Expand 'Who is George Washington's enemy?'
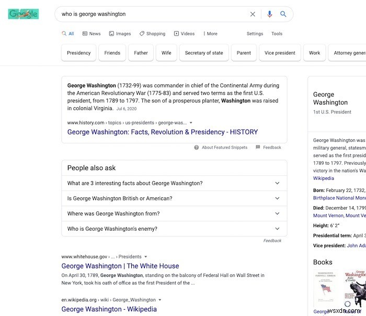 [174, 229]
